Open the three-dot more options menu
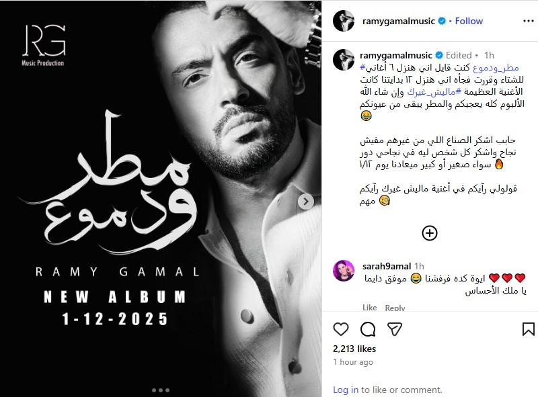This screenshot has width=538, height=397. tap(528, 21)
